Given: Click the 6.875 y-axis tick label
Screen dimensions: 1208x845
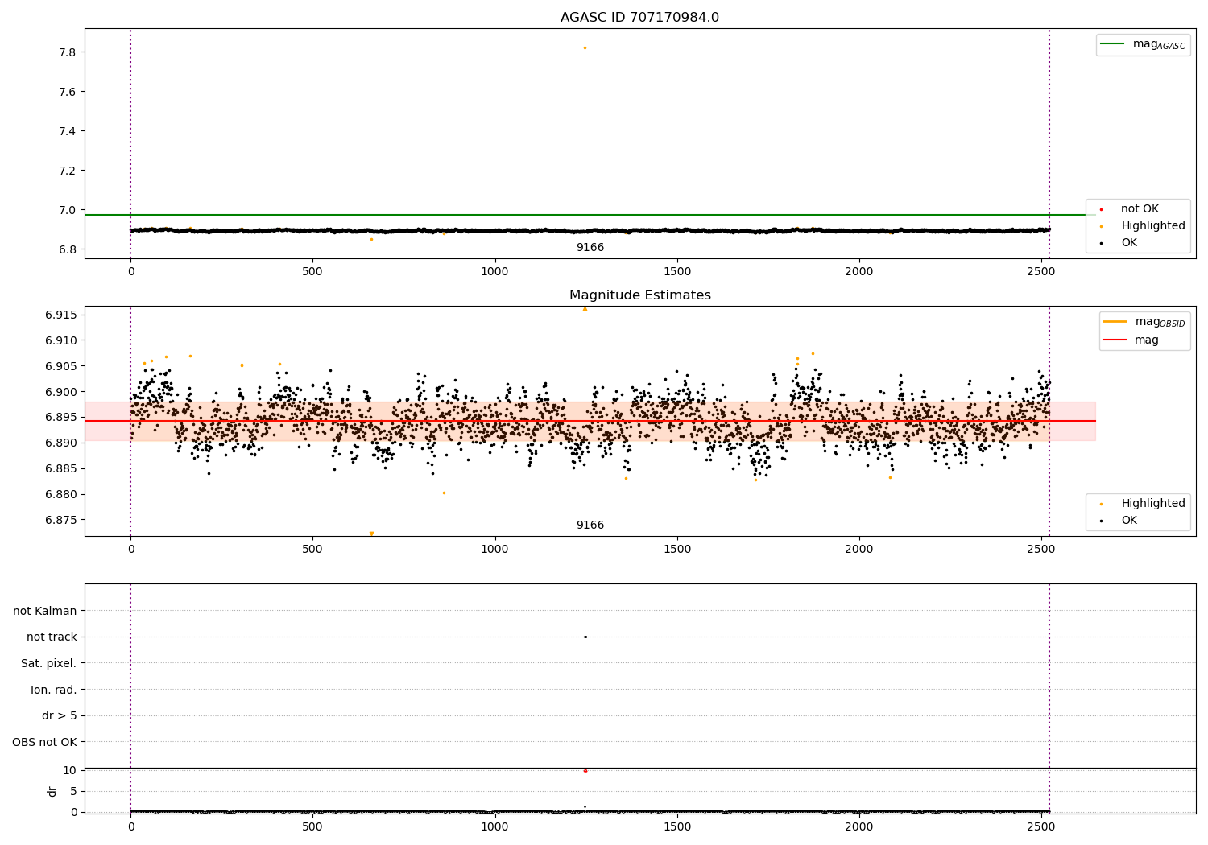Looking at the screenshot, I should [x=60, y=520].
